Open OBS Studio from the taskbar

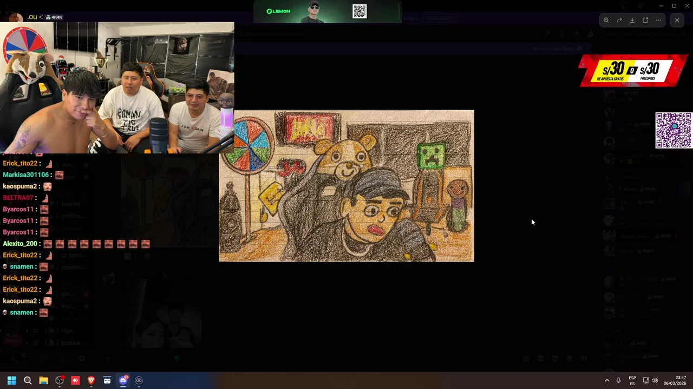point(60,380)
